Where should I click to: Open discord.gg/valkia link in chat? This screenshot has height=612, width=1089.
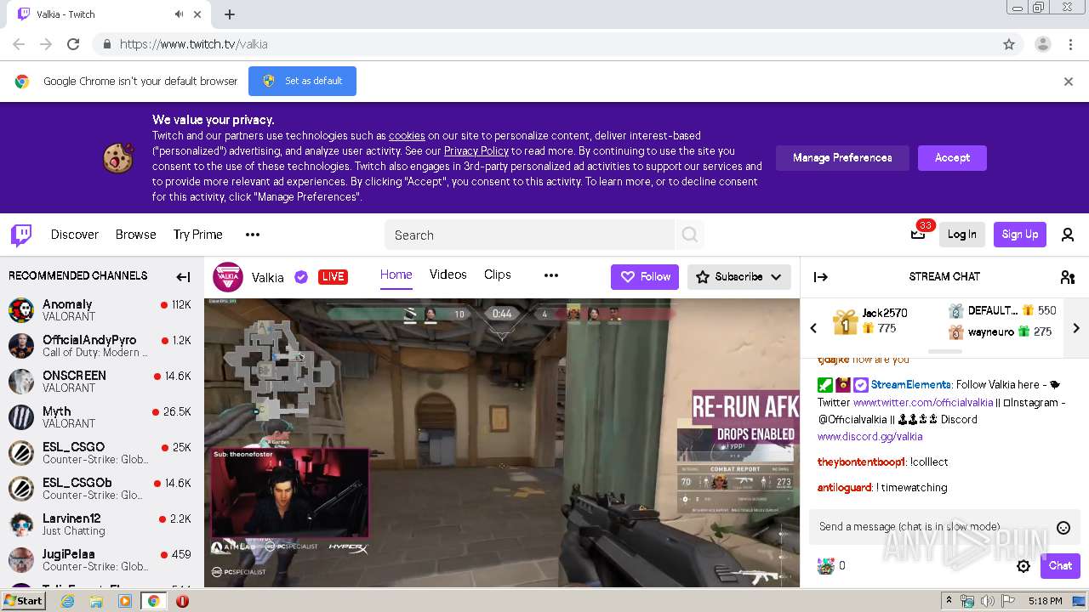point(869,436)
